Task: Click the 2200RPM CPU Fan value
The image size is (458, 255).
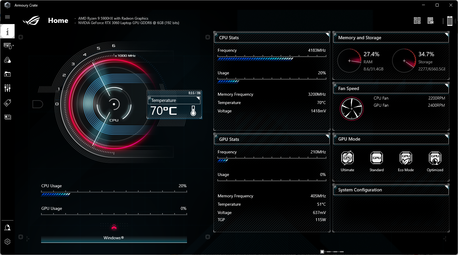Action: point(437,98)
